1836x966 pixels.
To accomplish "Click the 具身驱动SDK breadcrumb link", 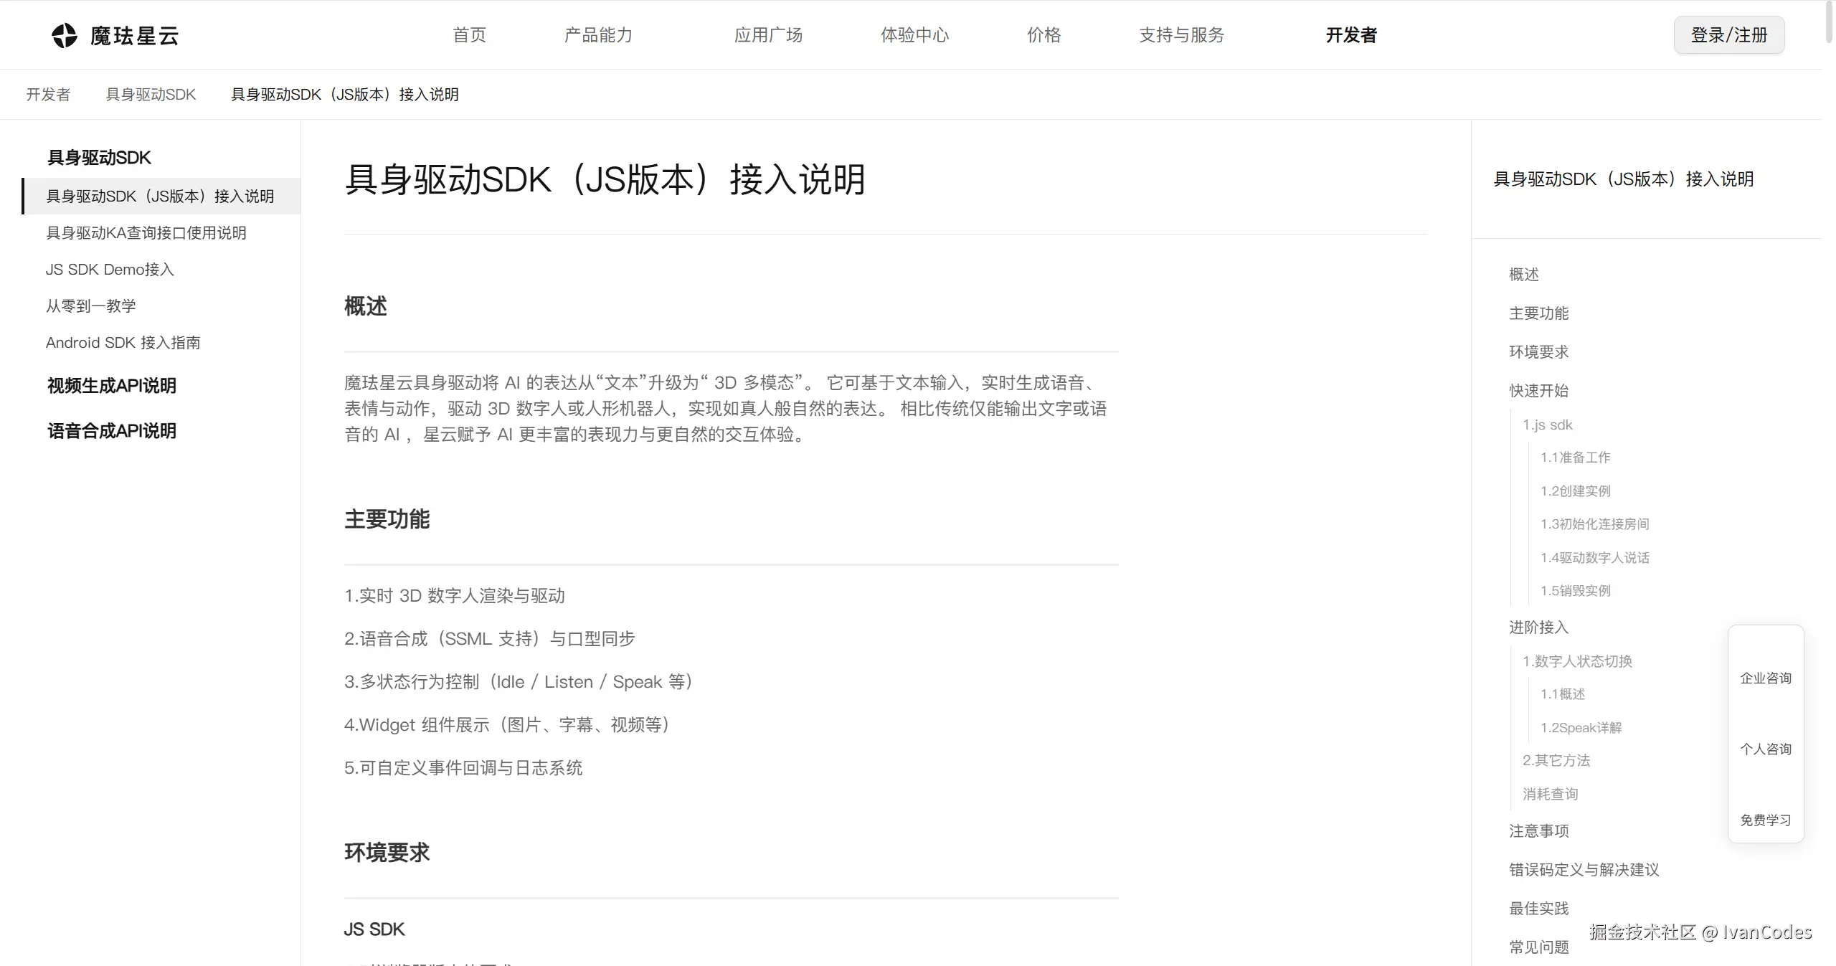I will point(151,95).
